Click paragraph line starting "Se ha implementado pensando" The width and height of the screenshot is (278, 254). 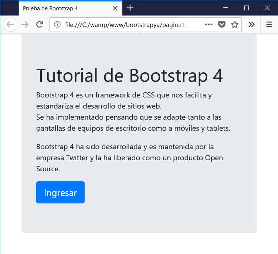pyautogui.click(x=129, y=117)
